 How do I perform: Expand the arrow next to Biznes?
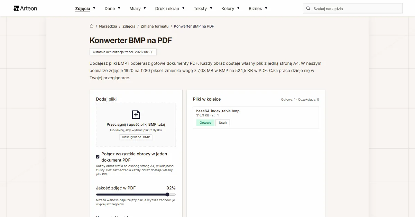coord(266,8)
